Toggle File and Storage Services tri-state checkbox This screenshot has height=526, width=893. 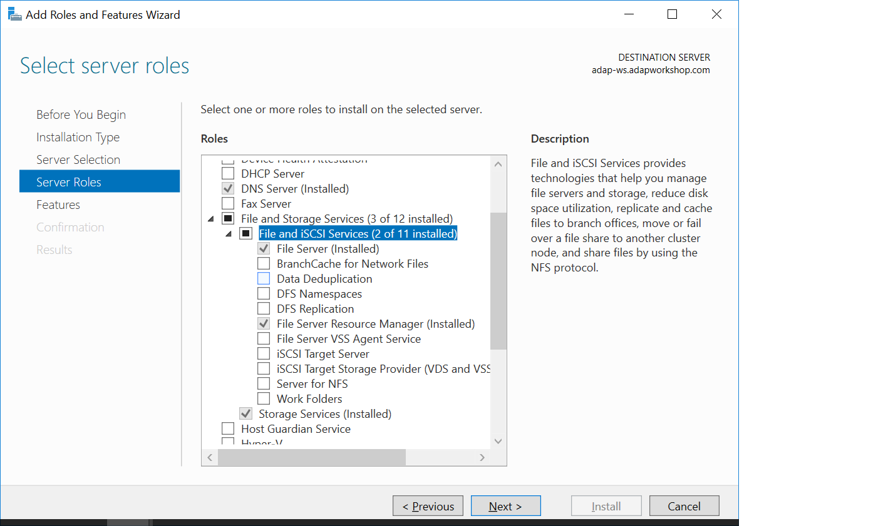228,218
